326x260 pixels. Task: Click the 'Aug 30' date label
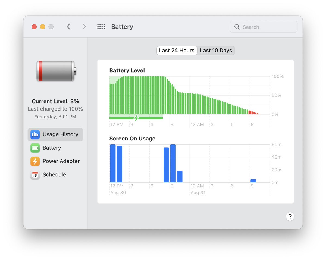[118, 193]
